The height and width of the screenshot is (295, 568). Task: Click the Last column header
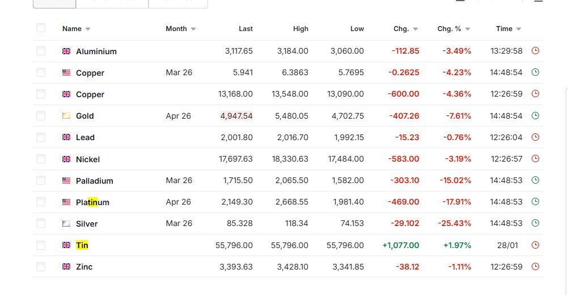pyautogui.click(x=245, y=29)
